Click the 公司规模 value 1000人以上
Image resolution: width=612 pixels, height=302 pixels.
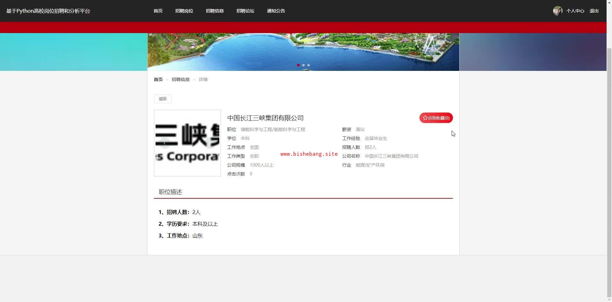pos(262,165)
